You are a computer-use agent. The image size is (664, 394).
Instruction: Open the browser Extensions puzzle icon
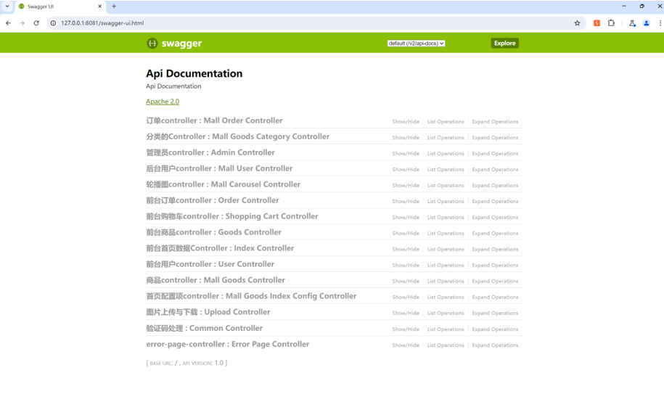(611, 23)
